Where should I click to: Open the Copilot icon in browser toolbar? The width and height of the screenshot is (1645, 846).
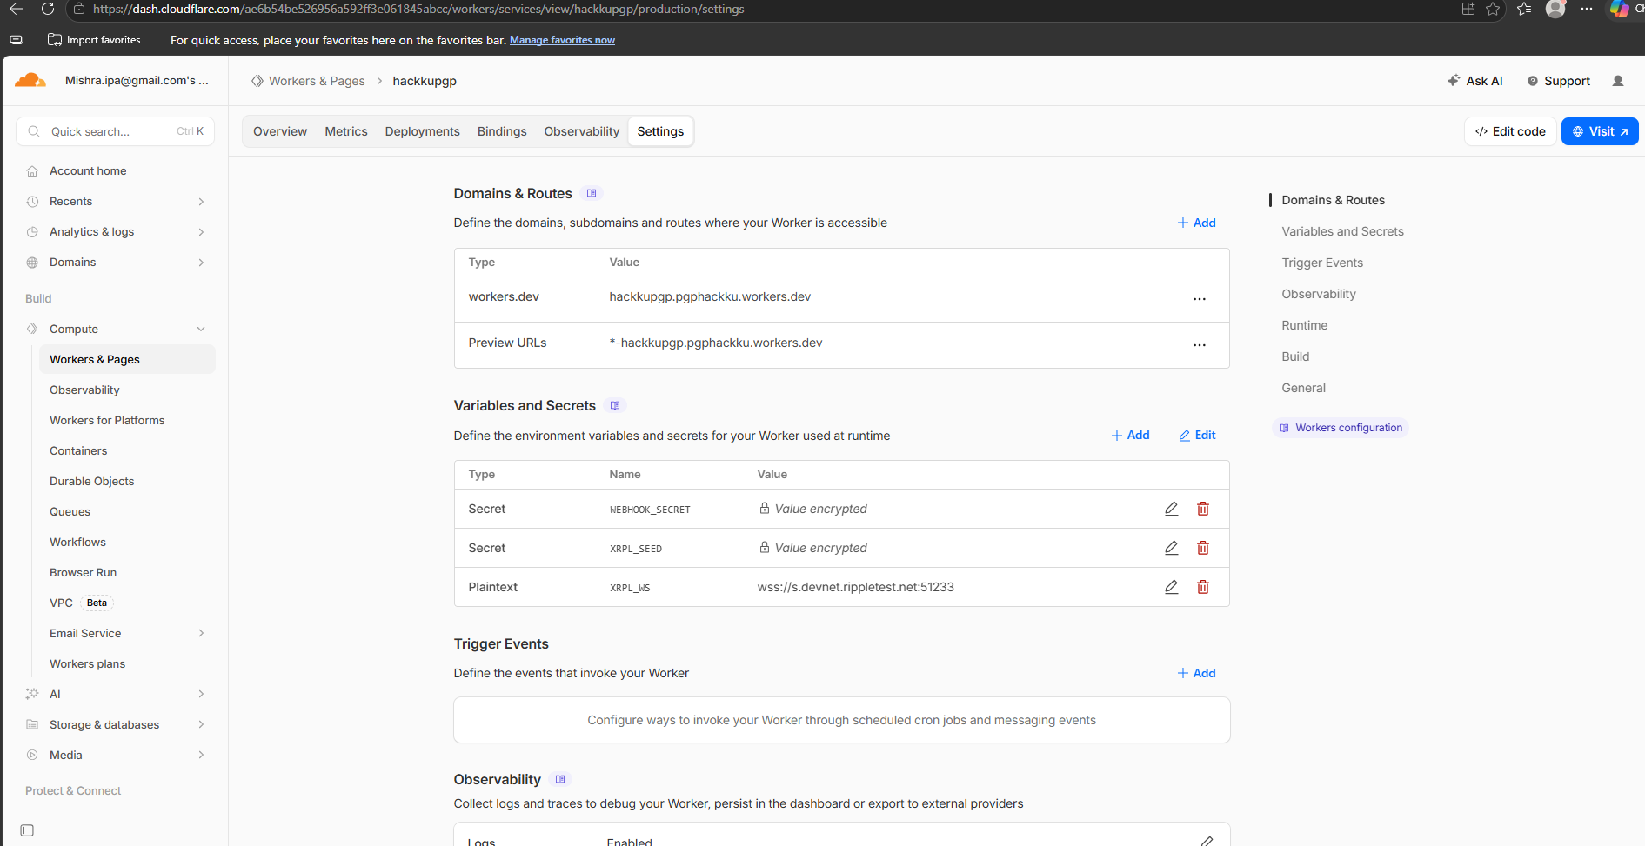pos(1619,9)
